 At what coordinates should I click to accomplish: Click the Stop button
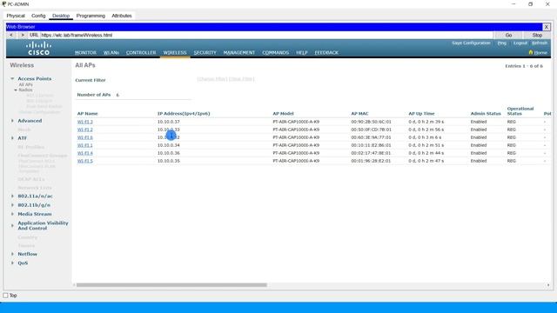537,35
